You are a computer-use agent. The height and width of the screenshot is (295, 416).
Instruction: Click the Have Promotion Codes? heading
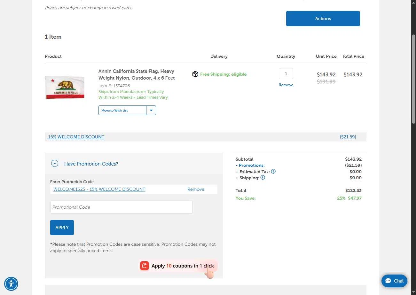[x=91, y=164]
